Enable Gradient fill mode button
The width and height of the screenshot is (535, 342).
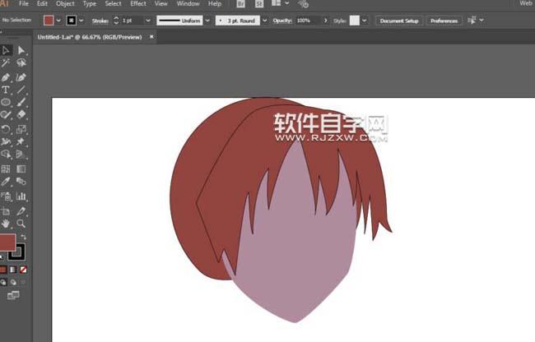tap(13, 270)
